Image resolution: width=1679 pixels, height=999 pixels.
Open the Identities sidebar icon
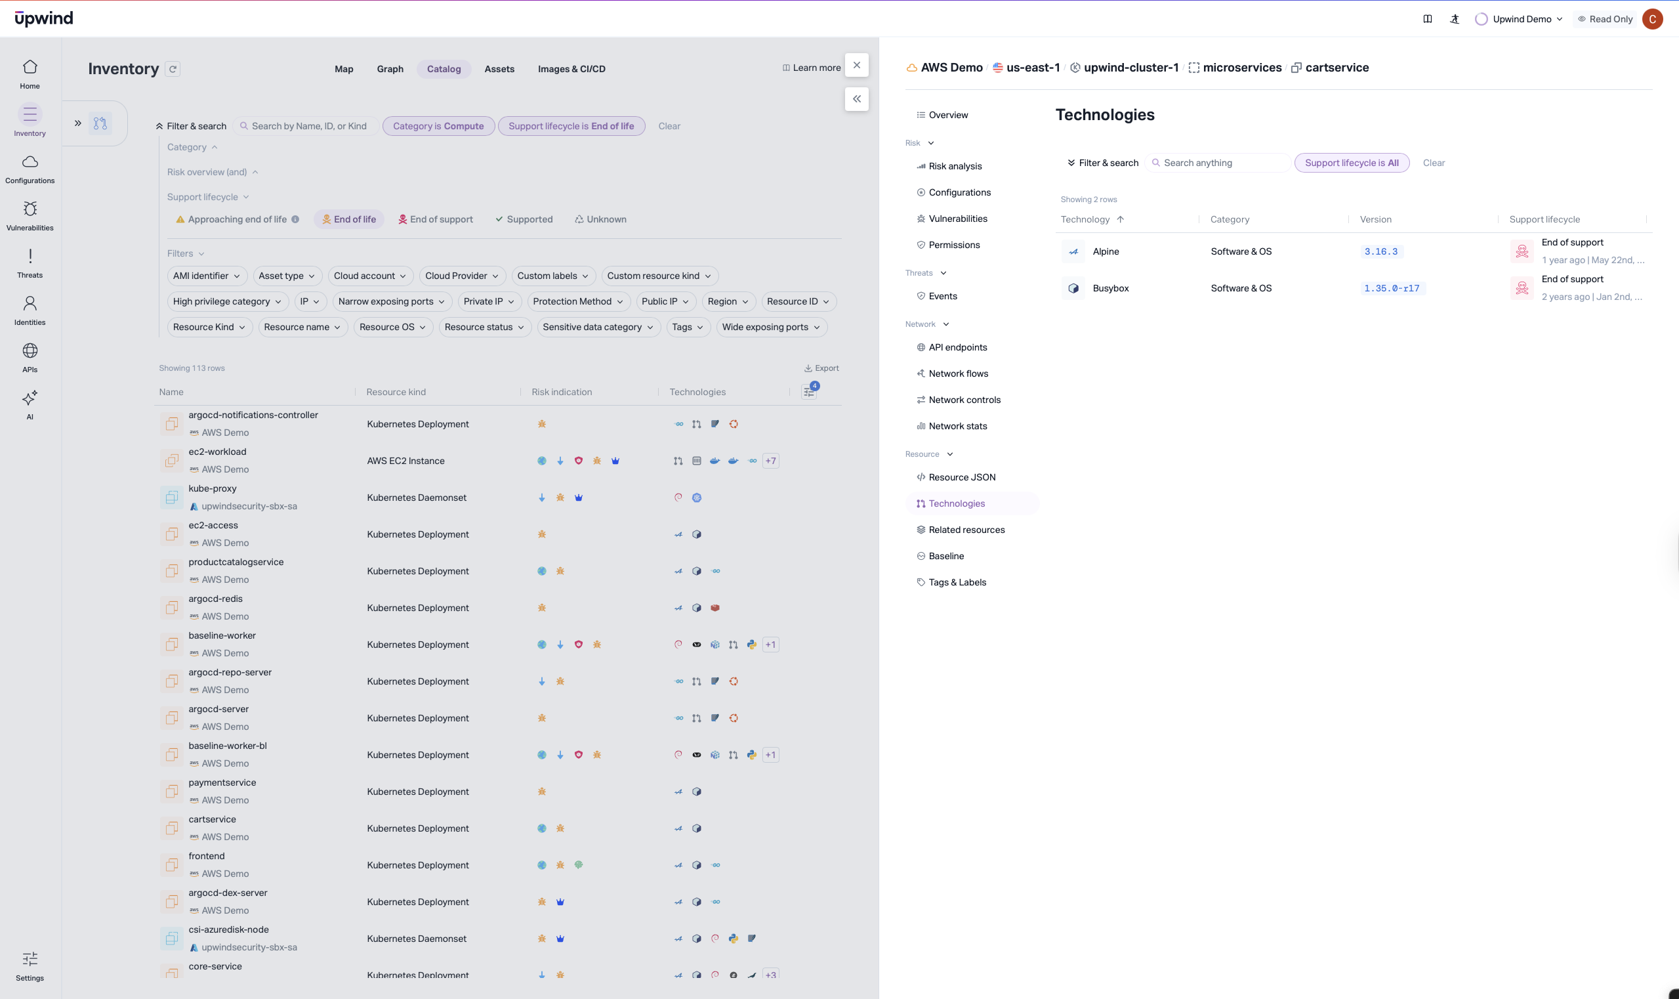pos(30,304)
